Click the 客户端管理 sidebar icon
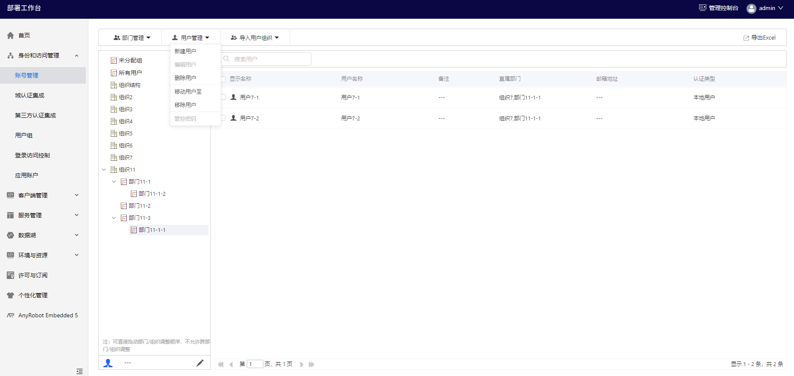This screenshot has height=376, width=794. (10, 195)
